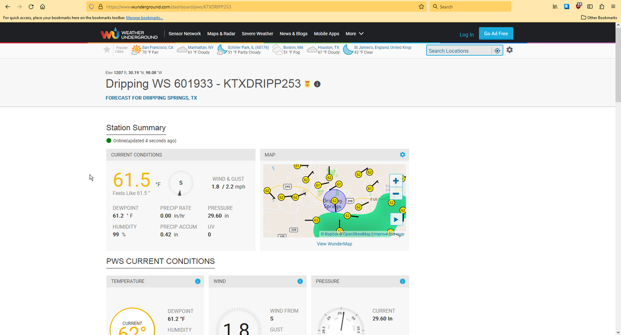Open the News & Blogs menu
The width and height of the screenshot is (621, 335).
(x=294, y=33)
